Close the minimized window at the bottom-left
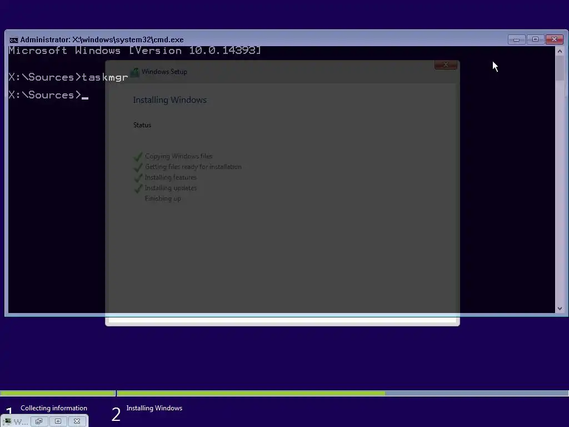The height and width of the screenshot is (427, 569). pyautogui.click(x=77, y=421)
